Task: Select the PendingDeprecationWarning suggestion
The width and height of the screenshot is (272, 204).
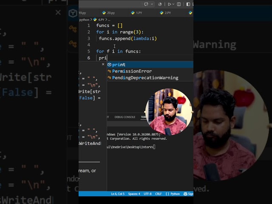Action: (150, 78)
